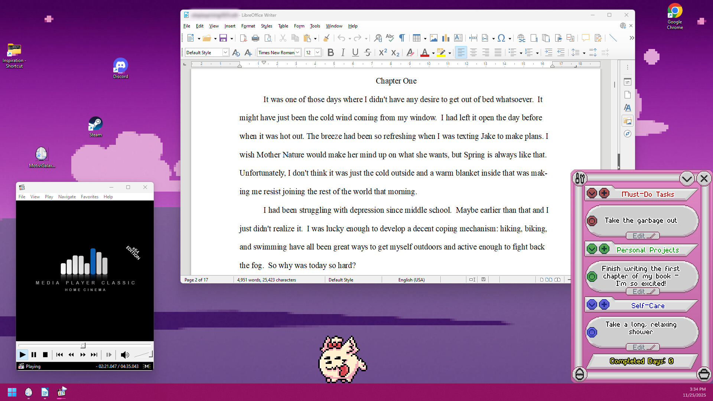Activate the Clone Formatting paintbrush
Screen dimensions: 713x401
[x=326, y=38]
